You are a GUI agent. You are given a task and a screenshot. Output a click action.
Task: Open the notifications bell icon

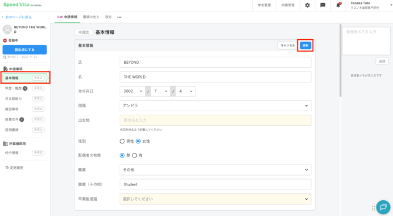tap(338, 5)
